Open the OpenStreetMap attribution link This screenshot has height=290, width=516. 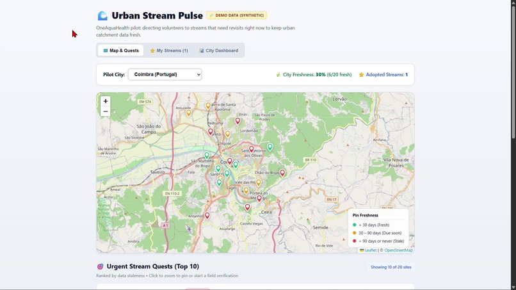tap(398, 250)
